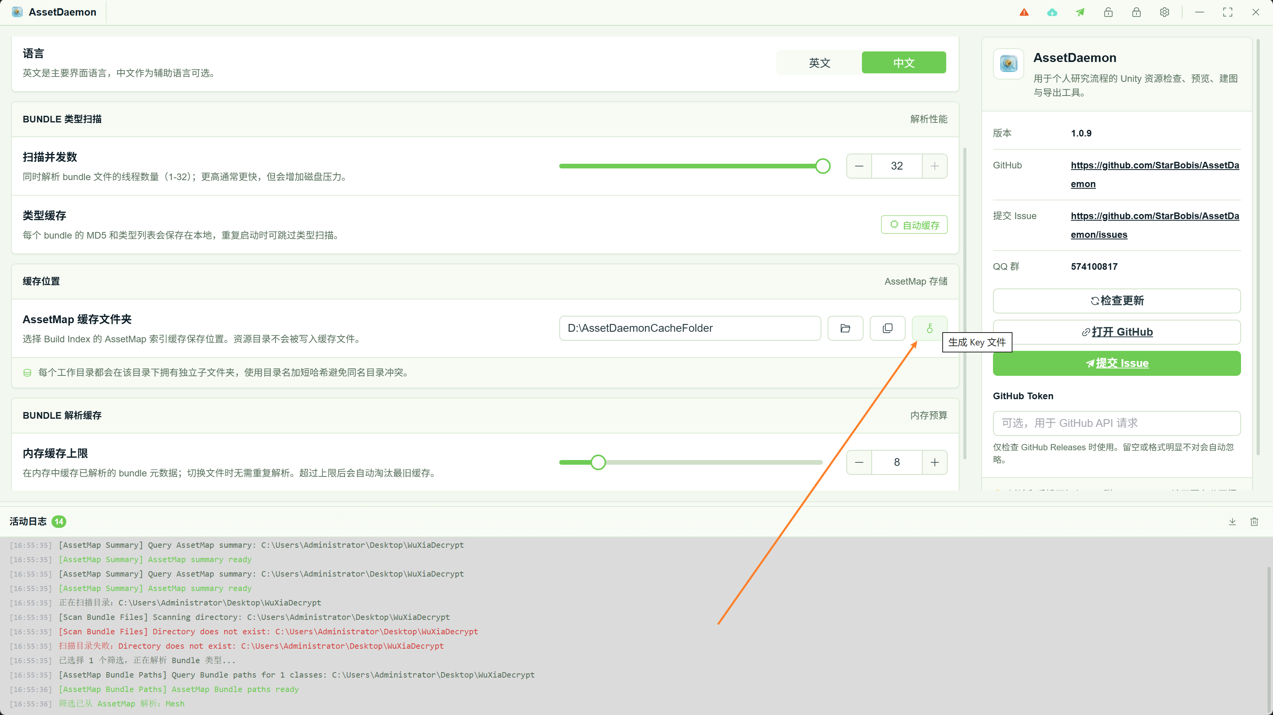This screenshot has height=715, width=1273.
Task: Clear activity log with trash icon
Action: [1254, 522]
